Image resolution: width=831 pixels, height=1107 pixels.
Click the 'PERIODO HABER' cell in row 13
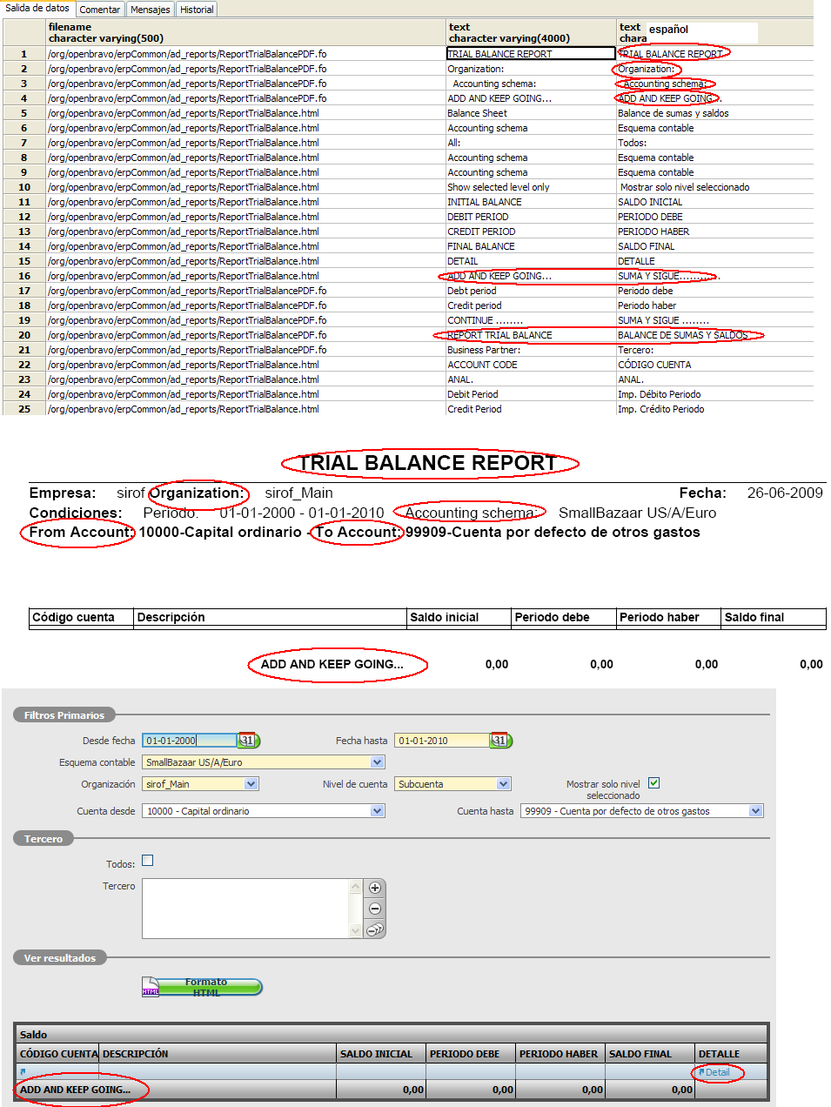[714, 231]
